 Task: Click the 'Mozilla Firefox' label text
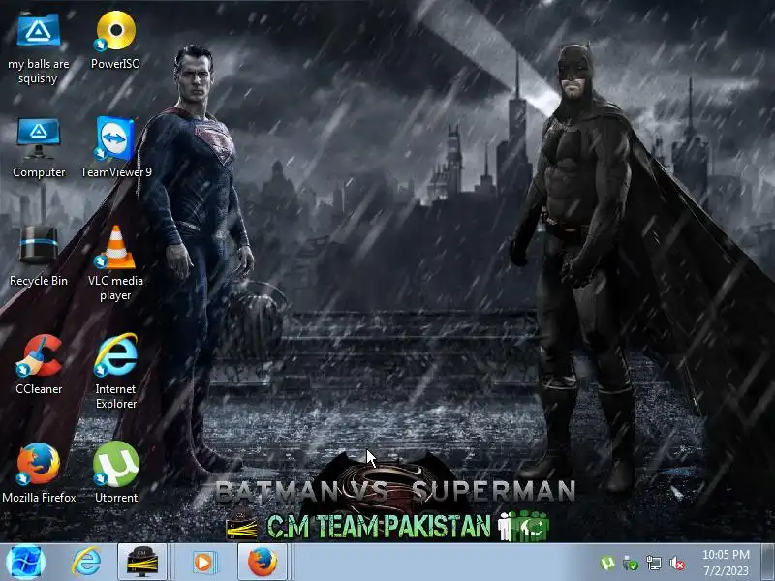coord(39,498)
